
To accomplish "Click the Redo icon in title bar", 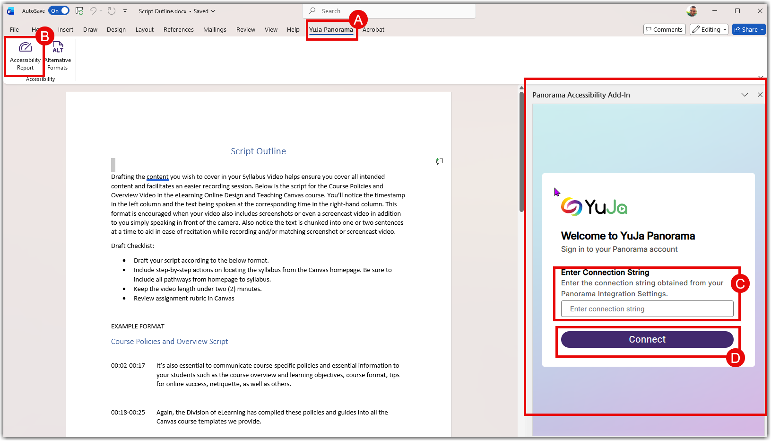I will [112, 11].
